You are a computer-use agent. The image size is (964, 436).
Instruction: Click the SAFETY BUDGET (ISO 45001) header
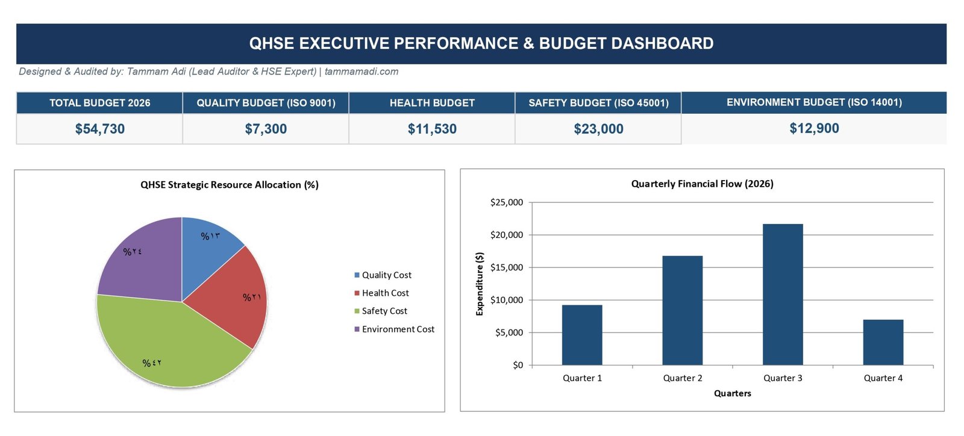pyautogui.click(x=598, y=103)
